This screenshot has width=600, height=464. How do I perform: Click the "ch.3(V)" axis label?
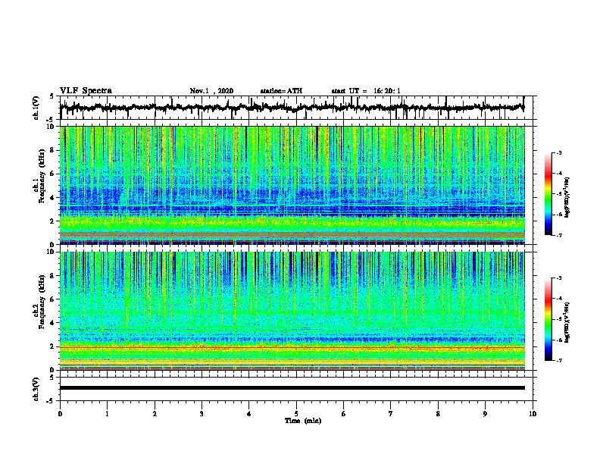pyautogui.click(x=36, y=389)
